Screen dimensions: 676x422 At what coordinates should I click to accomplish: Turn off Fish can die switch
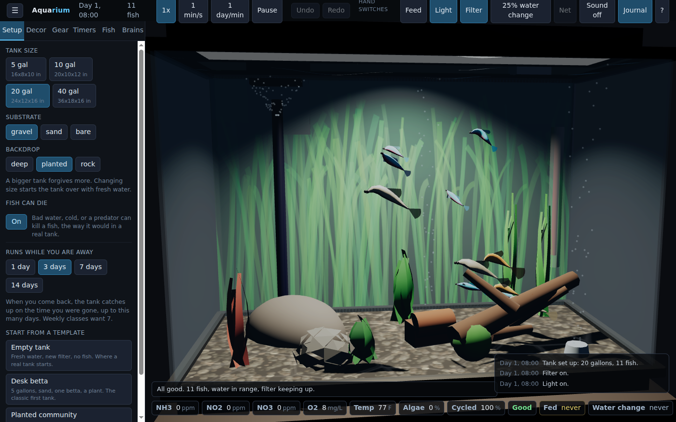click(16, 221)
